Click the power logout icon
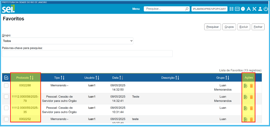The image size is (270, 127). pos(266,9)
